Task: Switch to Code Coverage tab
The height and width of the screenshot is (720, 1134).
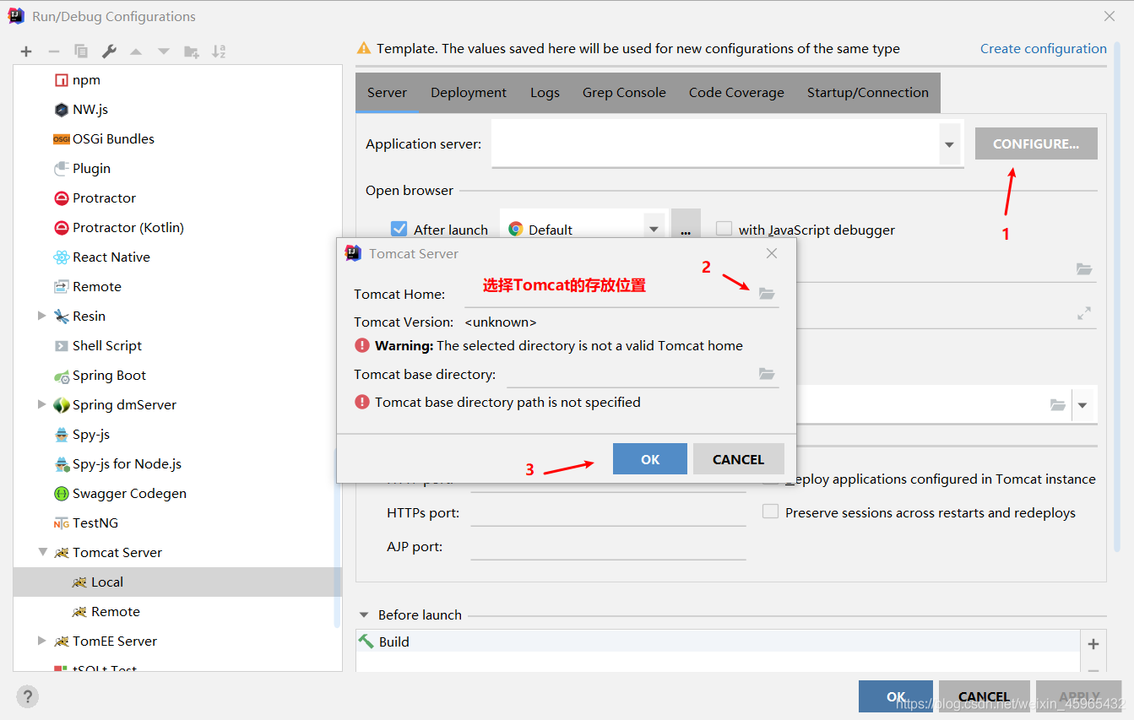Action: 736,93
